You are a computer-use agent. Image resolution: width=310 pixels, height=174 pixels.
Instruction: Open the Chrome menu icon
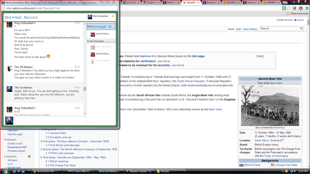[307, 8]
